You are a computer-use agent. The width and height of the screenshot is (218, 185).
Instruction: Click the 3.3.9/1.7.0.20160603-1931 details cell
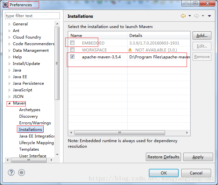click(154, 43)
